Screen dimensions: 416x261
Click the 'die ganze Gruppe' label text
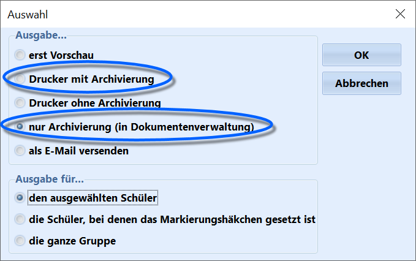click(72, 241)
